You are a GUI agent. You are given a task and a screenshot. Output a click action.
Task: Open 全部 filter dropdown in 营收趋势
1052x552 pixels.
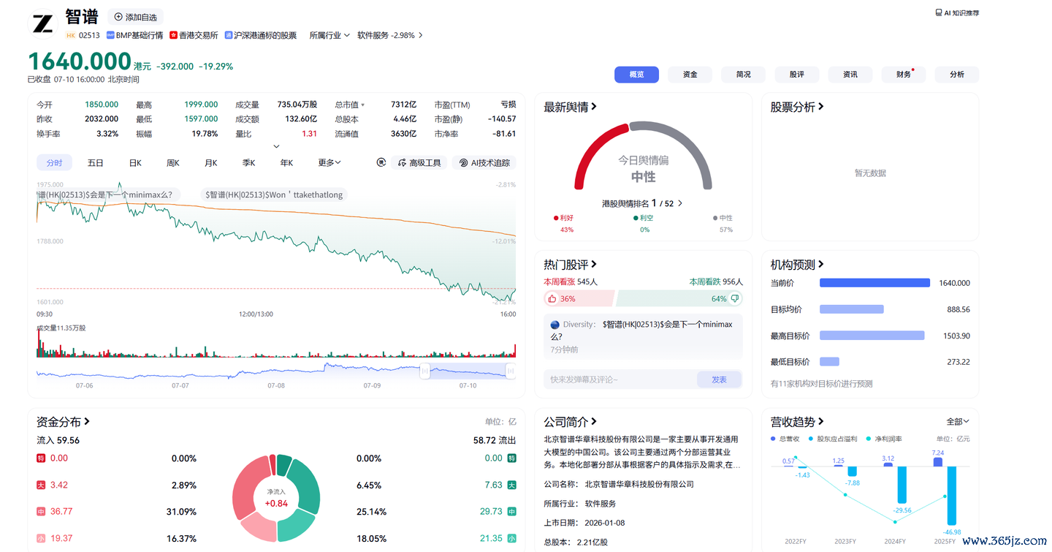(x=958, y=422)
